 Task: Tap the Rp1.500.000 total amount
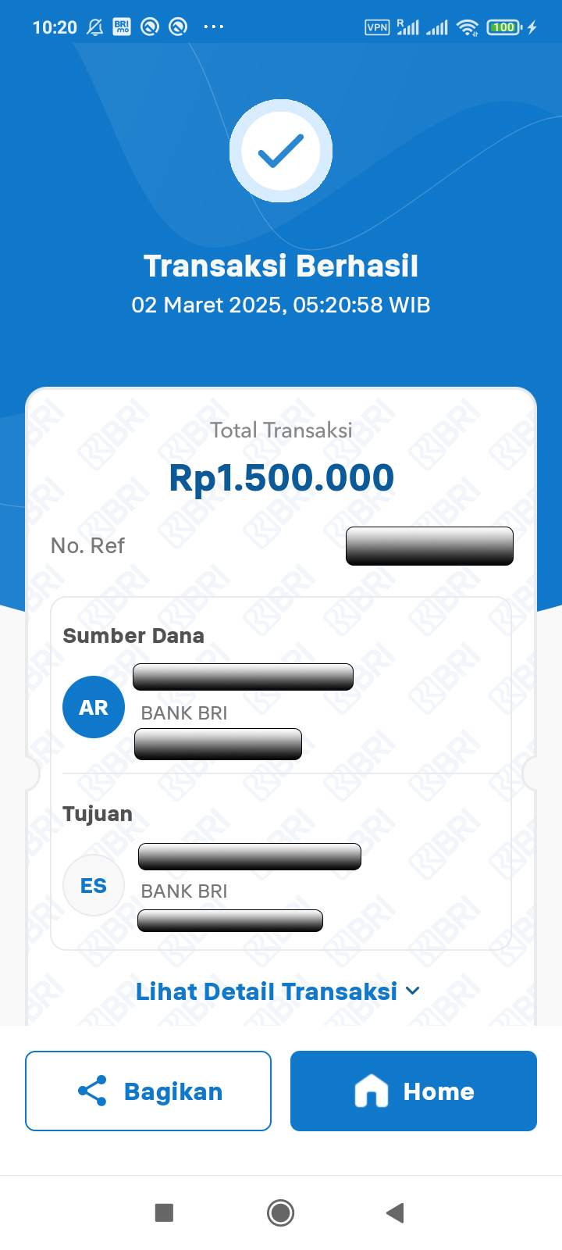coord(281,478)
